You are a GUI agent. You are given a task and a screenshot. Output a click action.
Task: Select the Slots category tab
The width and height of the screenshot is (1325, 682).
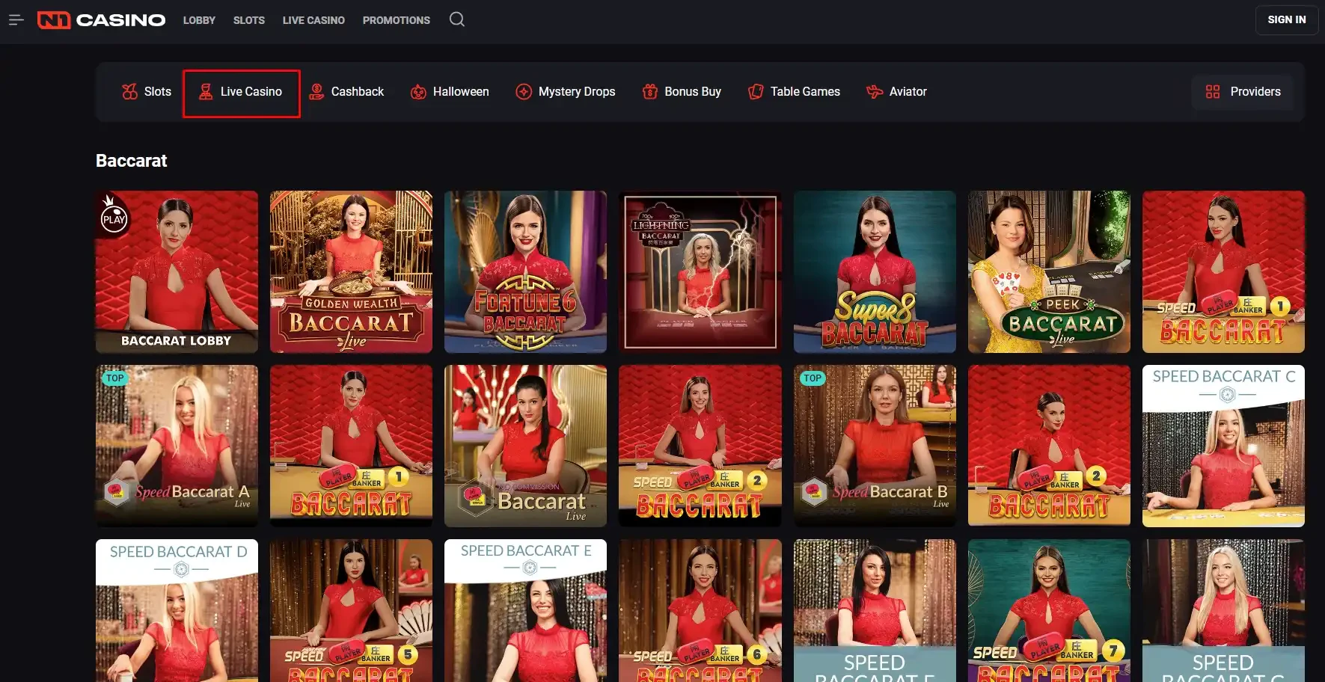click(147, 92)
